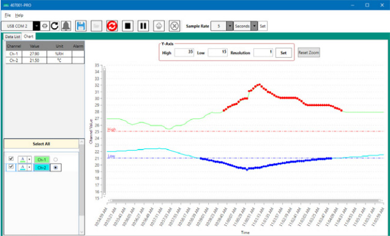390x236 pixels.
Task: Click the Value column header
Action: (34, 46)
